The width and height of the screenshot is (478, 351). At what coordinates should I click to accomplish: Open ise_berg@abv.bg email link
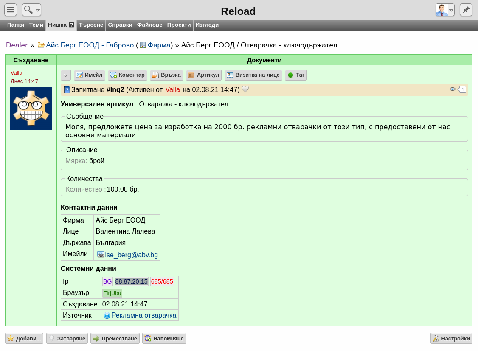tap(132, 255)
